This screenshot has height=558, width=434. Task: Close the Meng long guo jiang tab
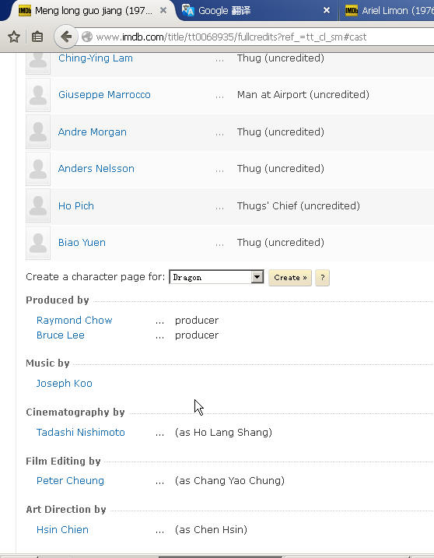pos(163,11)
